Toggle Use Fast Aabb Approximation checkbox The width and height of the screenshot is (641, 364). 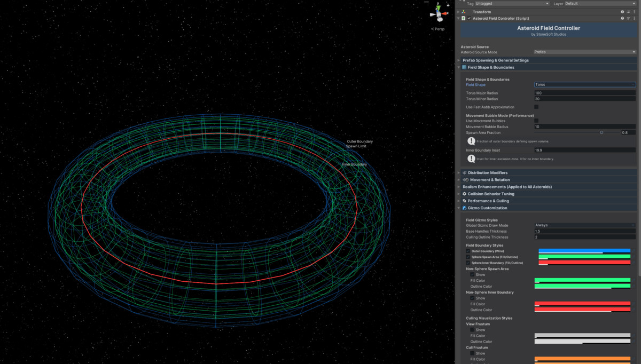[x=536, y=107]
